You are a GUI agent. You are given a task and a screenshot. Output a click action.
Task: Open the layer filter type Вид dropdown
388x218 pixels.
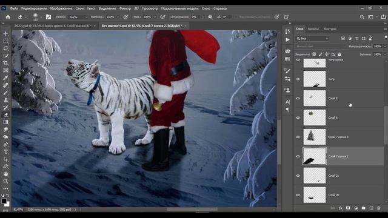point(312,39)
